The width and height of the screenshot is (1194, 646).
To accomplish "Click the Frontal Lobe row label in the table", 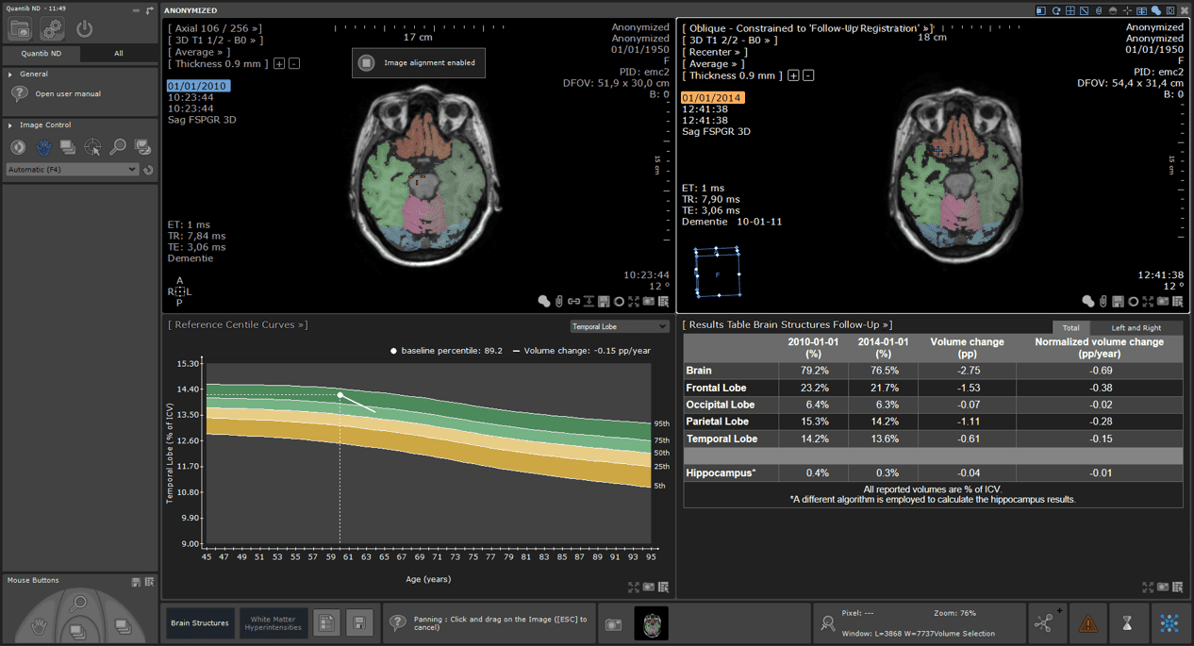I will 716,388.
